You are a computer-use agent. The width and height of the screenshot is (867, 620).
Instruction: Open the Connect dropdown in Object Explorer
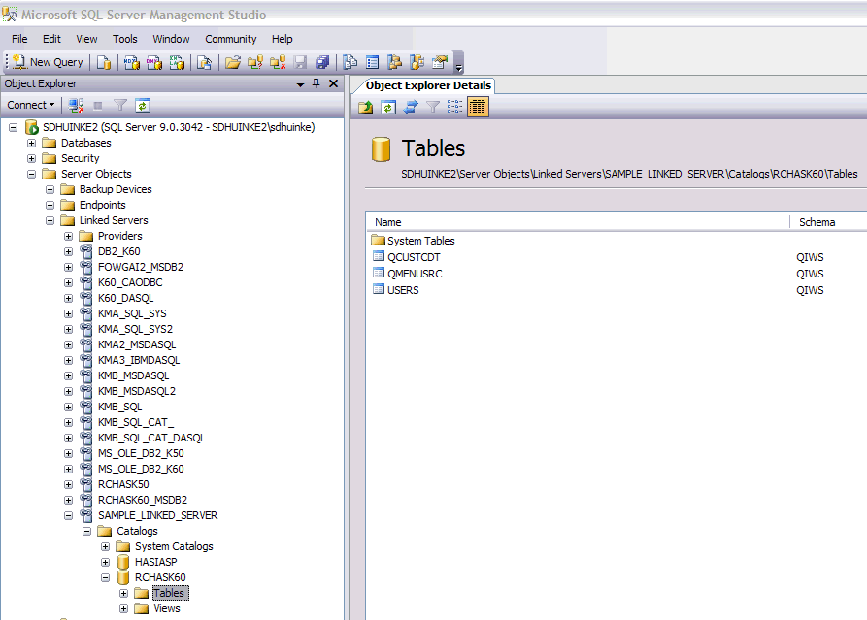pos(30,105)
